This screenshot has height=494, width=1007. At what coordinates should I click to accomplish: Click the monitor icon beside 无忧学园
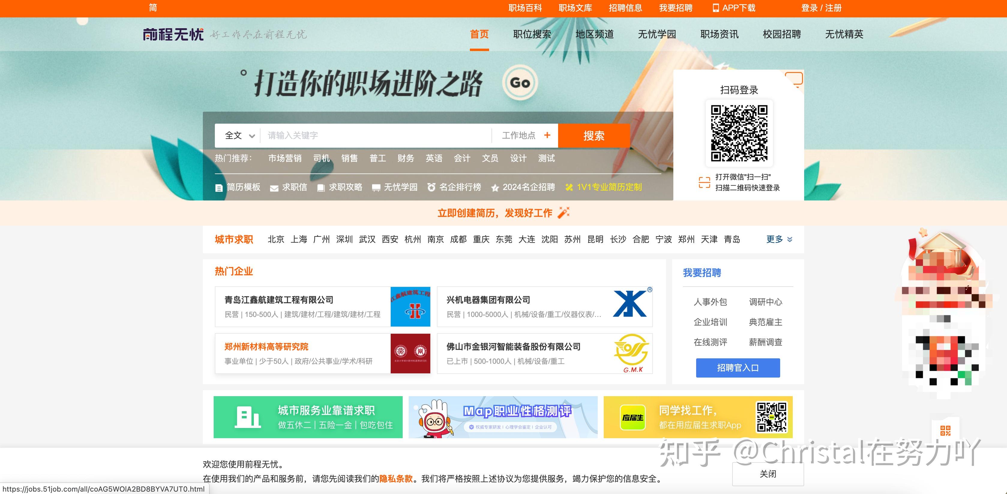click(x=376, y=188)
